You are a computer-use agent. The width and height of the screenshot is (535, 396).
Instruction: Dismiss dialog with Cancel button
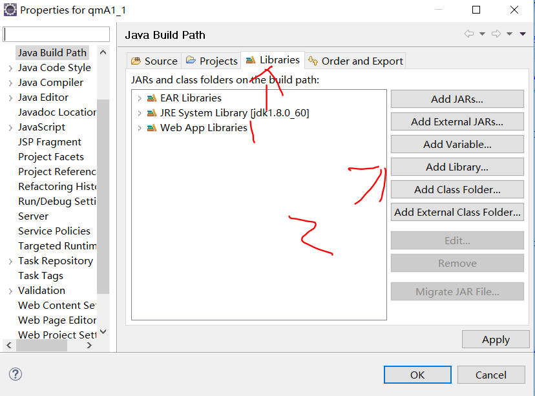point(491,375)
